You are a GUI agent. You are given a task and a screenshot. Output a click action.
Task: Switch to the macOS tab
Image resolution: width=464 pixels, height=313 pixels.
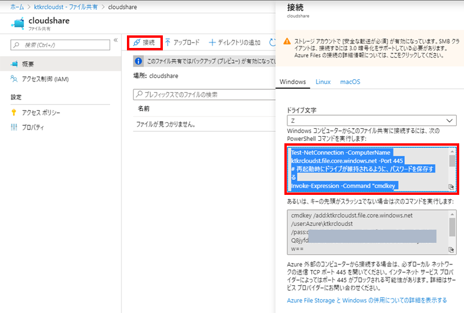click(350, 82)
